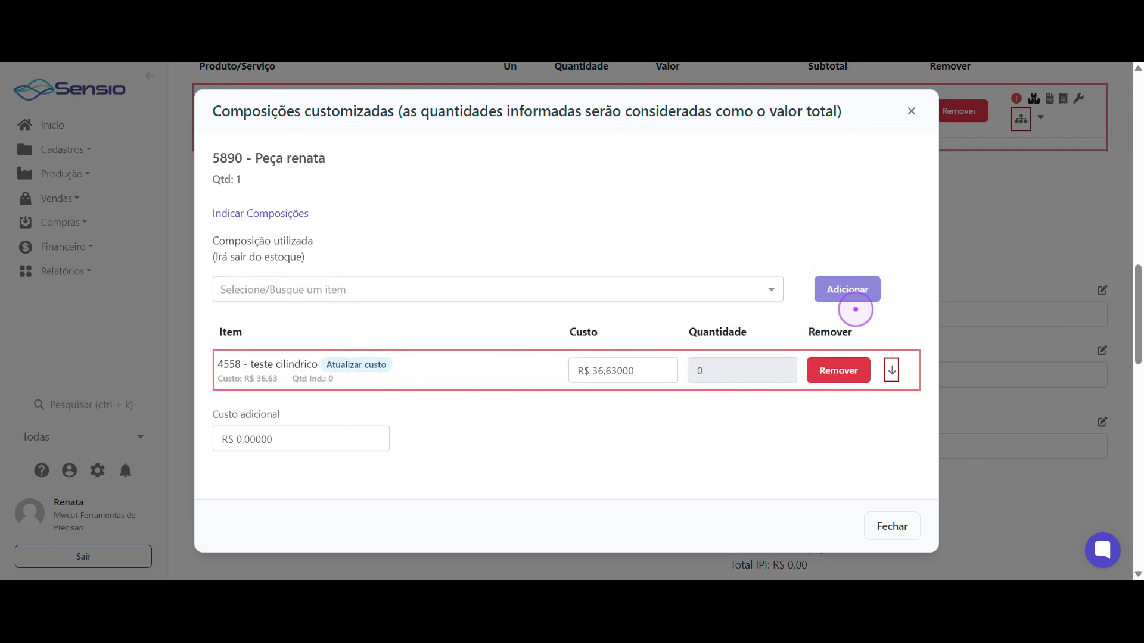Click Renata's avatar picture
This screenshot has height=643, width=1144.
click(30, 513)
